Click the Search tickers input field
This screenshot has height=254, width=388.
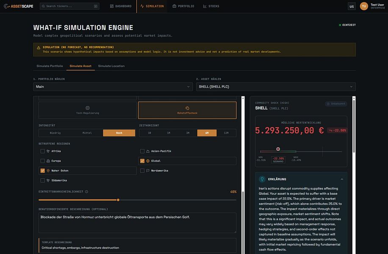(x=69, y=6)
